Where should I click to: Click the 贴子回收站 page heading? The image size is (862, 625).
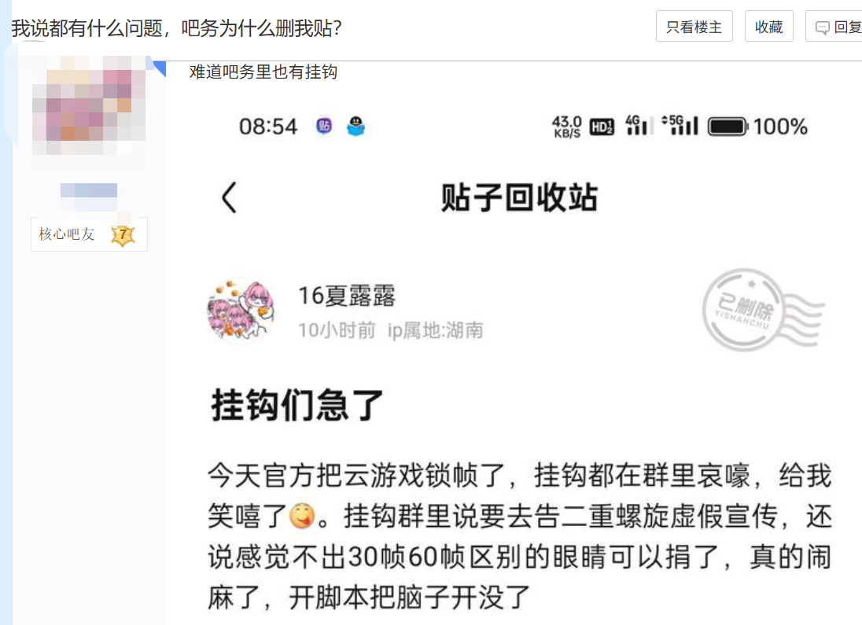(x=519, y=198)
